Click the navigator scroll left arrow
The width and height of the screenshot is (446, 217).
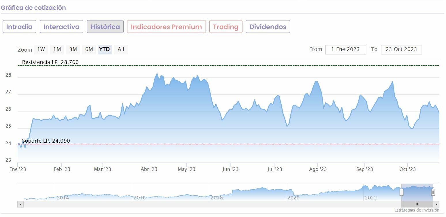[20, 204]
